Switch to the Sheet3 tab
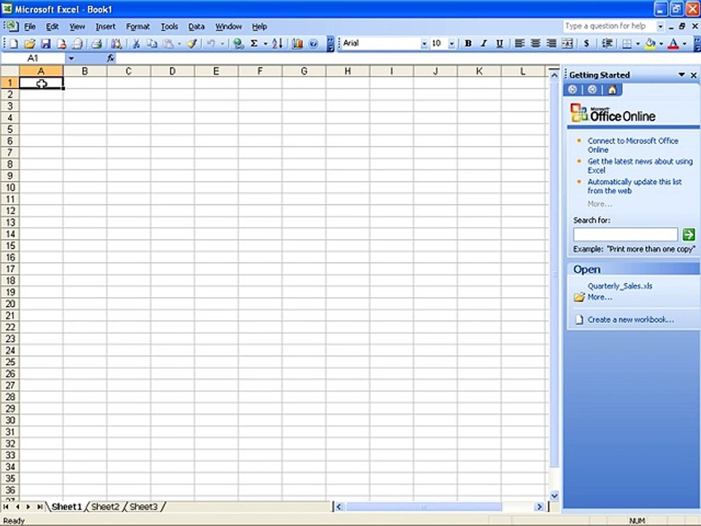This screenshot has width=701, height=526. (x=144, y=507)
